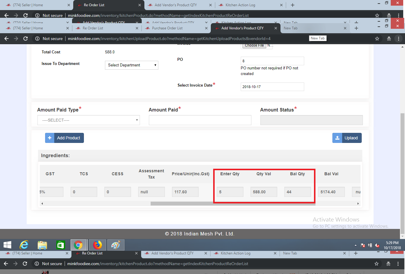The width and height of the screenshot is (405, 274).
Task: Click the Assessment Tax field showing null
Action: 151,192
